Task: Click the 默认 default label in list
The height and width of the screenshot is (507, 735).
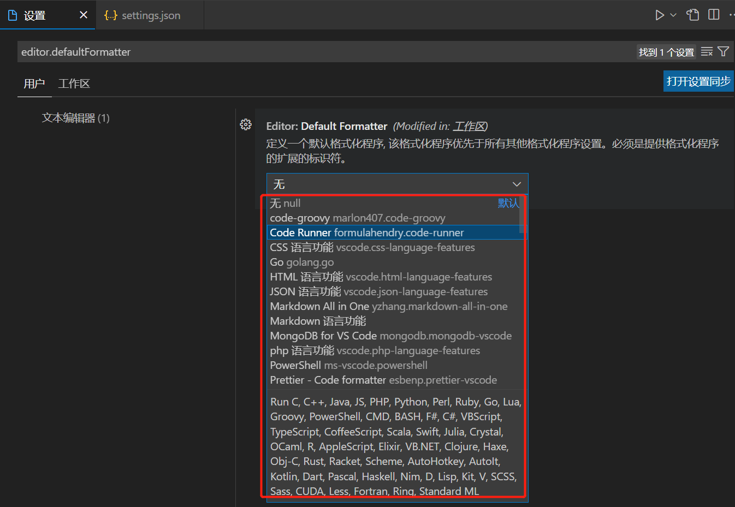Action: click(x=508, y=203)
